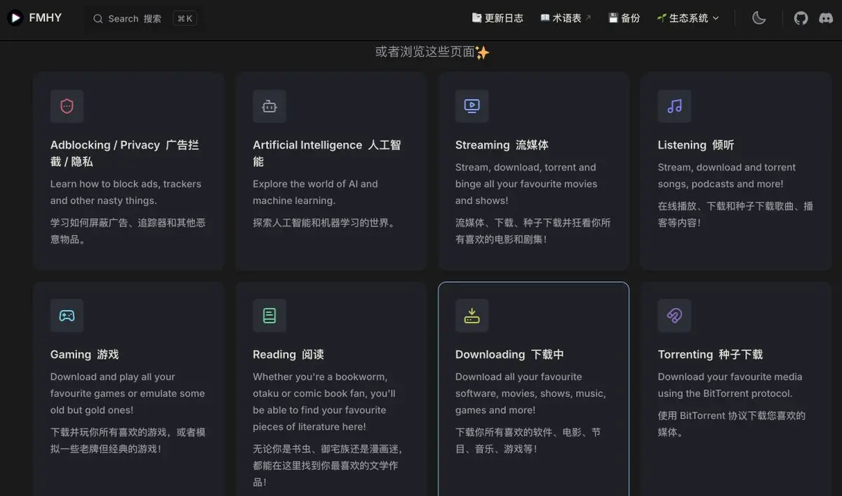
Task: Open the Torrenting 种子下载 card title
Action: 710,354
